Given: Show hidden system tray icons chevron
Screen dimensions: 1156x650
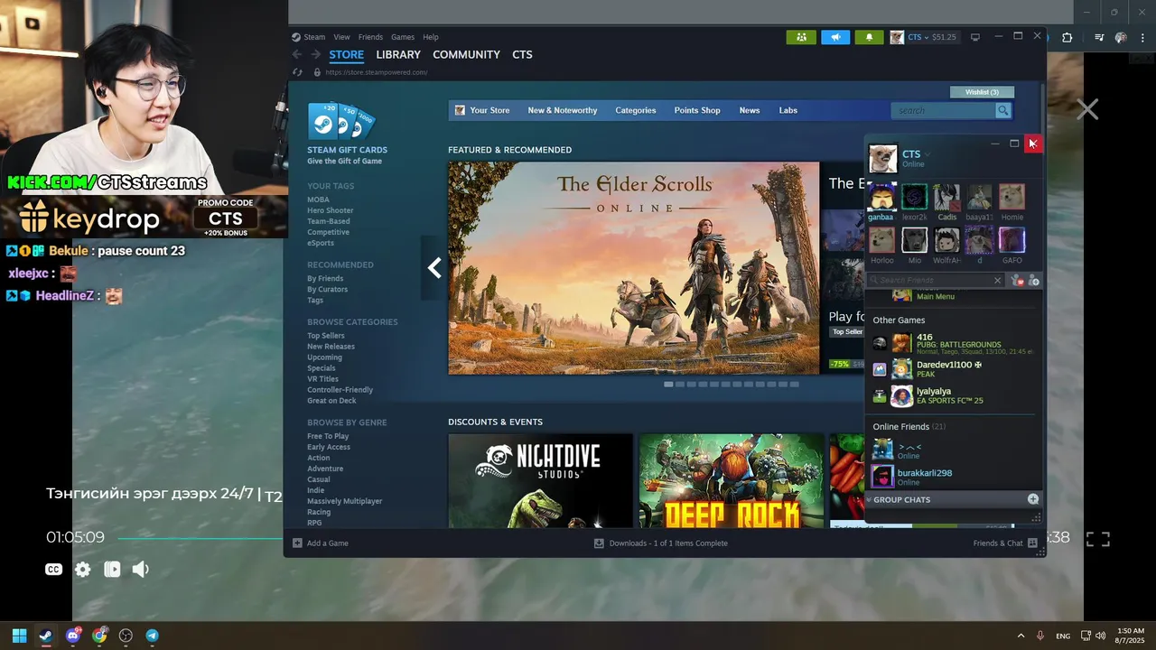Looking at the screenshot, I should pos(1021,636).
